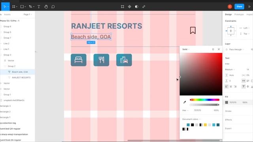Image resolution: width=253 pixels, height=142 pixels.
Task: Click the Effects section header
Action: tap(228, 120)
